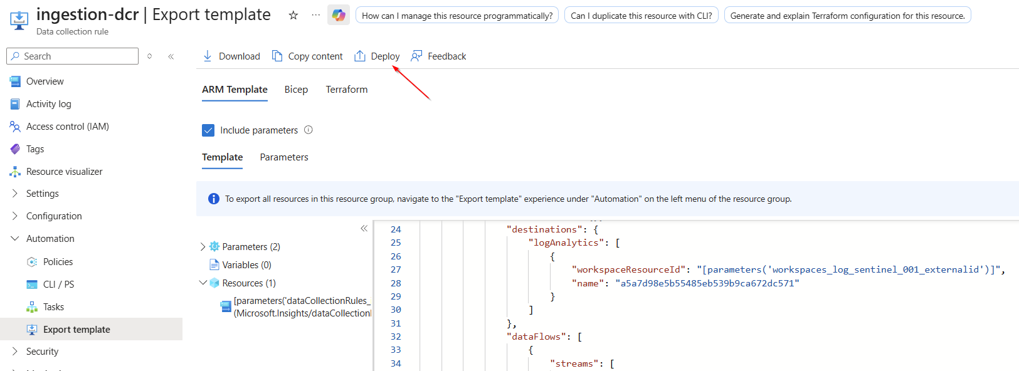Image resolution: width=1019 pixels, height=371 pixels.
Task: Click the Deploy template button
Action: (x=377, y=56)
